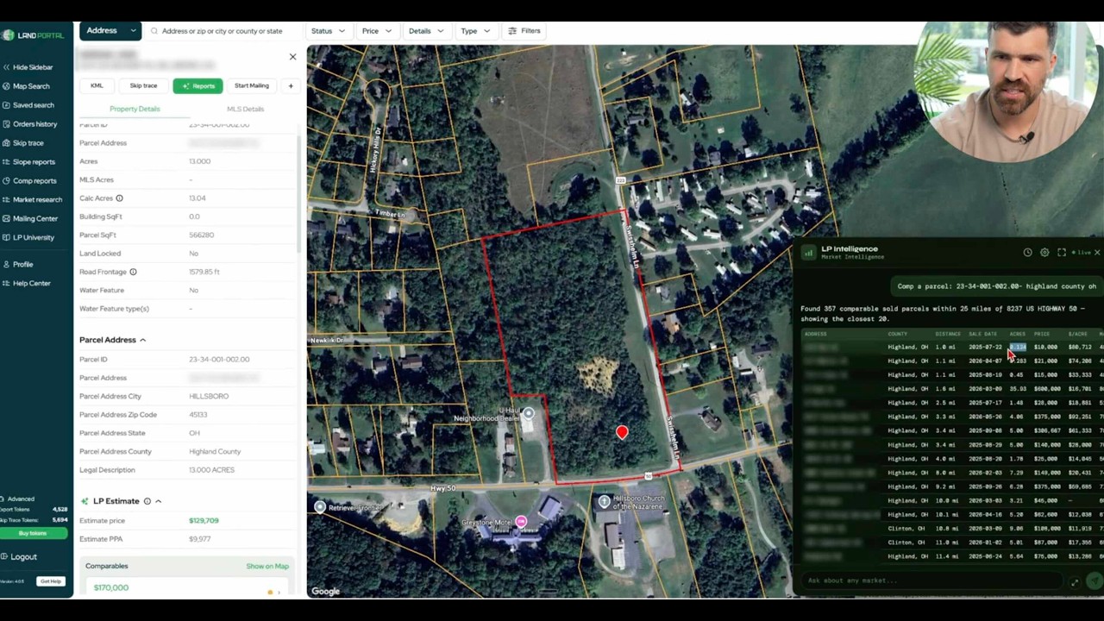The height and width of the screenshot is (621, 1104).
Task: Click the 2026-03-09 sale date priced $600,000
Action: [985, 389]
